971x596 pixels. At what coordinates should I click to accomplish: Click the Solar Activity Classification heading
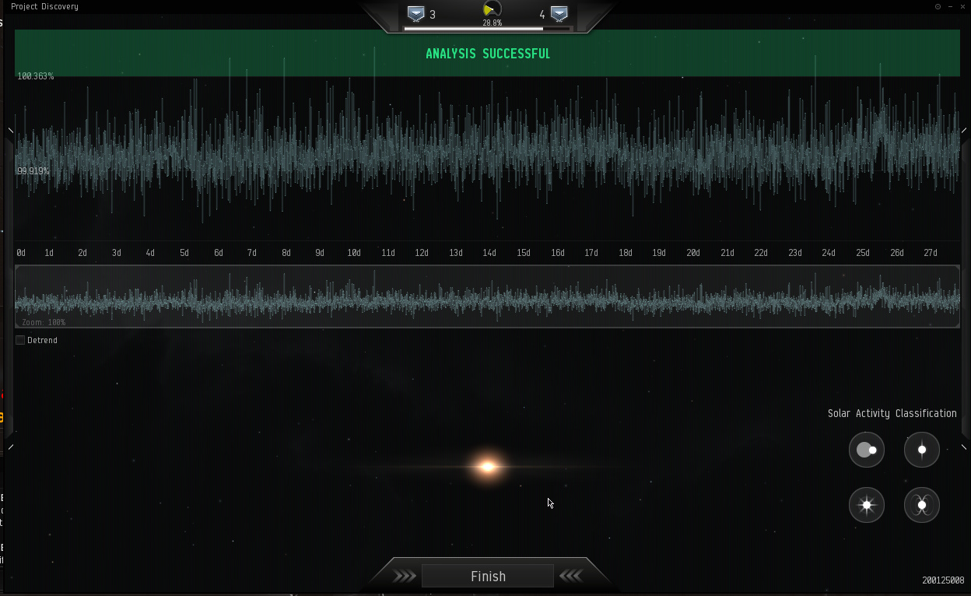coord(892,413)
